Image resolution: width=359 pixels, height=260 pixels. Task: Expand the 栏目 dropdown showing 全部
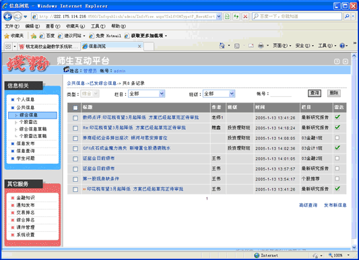tap(147, 94)
